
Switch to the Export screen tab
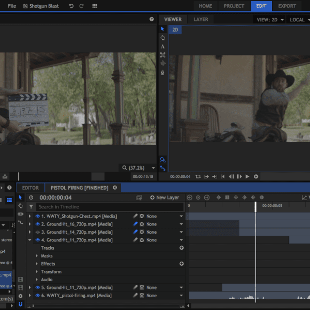pos(287,6)
